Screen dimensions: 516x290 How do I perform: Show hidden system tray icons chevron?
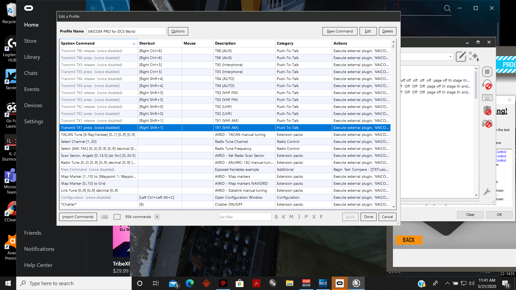[x=447, y=283]
